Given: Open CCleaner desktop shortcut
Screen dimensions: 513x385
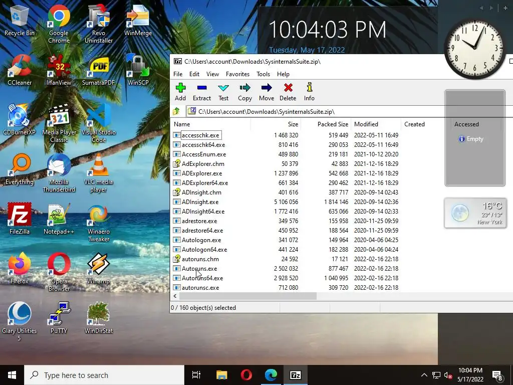Looking at the screenshot, I should [20, 70].
